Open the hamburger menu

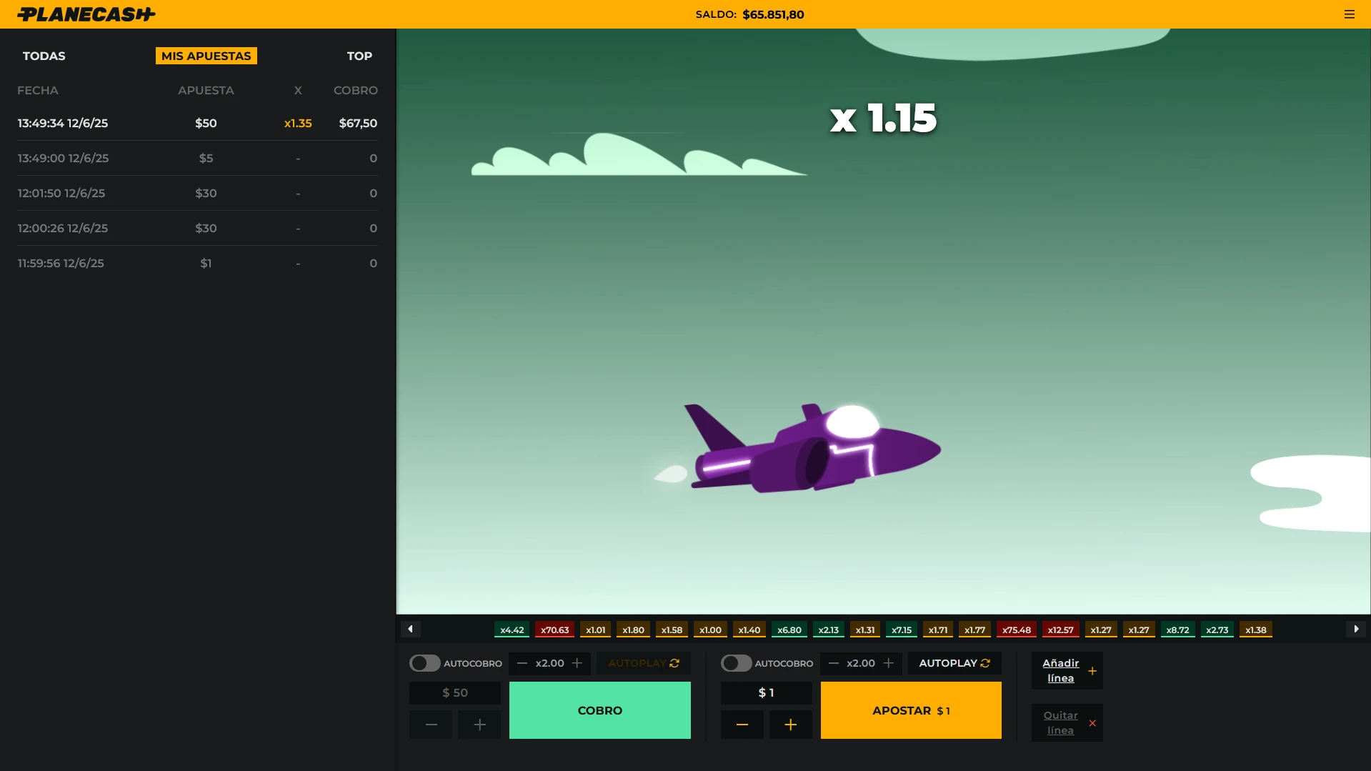[1349, 14]
